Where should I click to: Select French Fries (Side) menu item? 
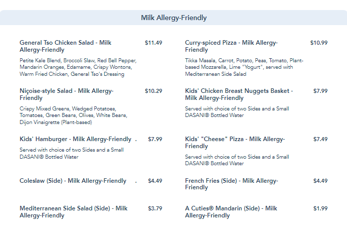[x=231, y=184]
